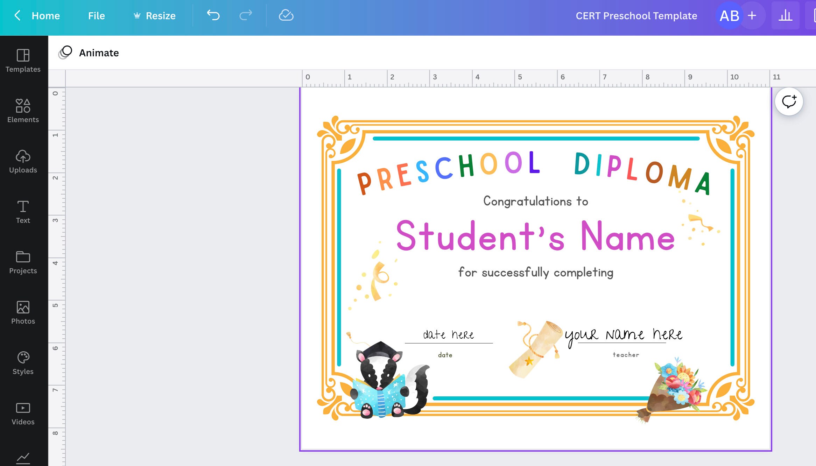This screenshot has width=816, height=466.
Task: Add a comment using the comment bubble
Action: (789, 101)
